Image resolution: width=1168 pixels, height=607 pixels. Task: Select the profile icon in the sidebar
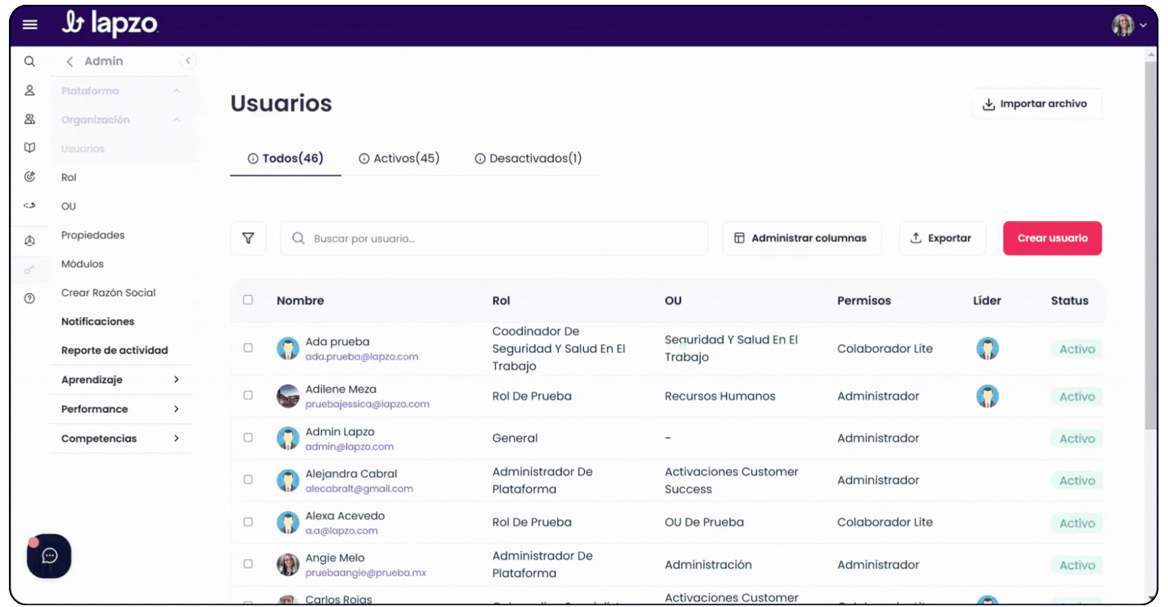(x=29, y=90)
